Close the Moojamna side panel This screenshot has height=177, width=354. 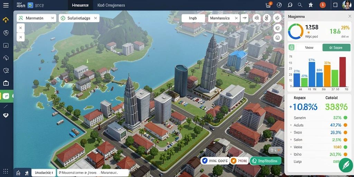click(x=350, y=16)
